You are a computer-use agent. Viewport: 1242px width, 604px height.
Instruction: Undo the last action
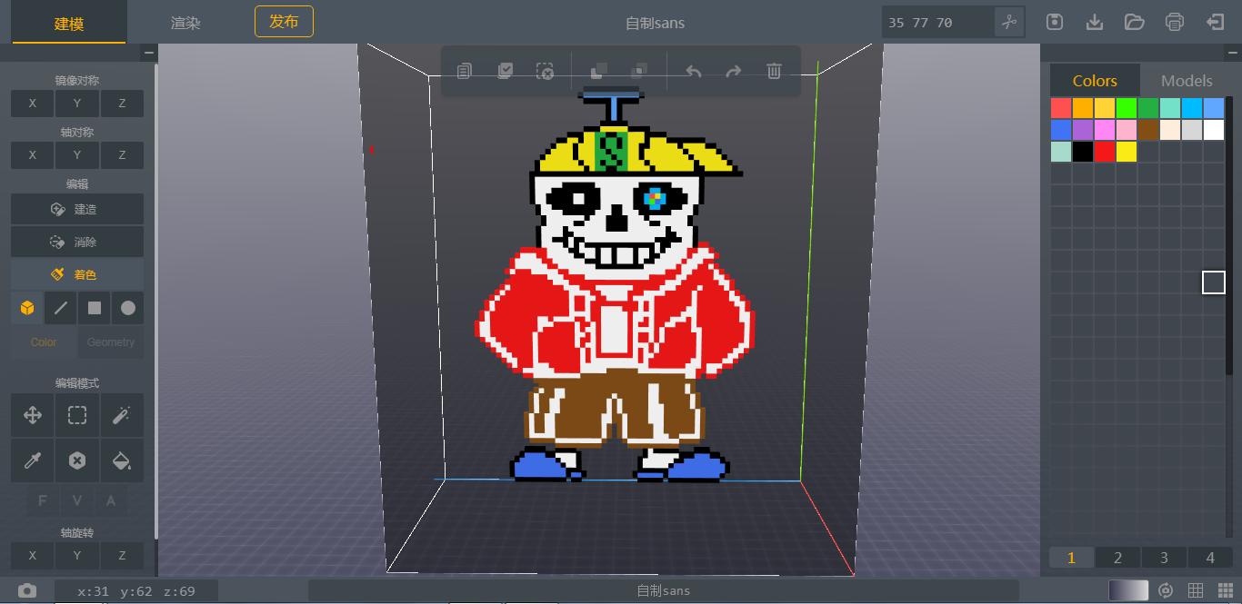(x=694, y=71)
